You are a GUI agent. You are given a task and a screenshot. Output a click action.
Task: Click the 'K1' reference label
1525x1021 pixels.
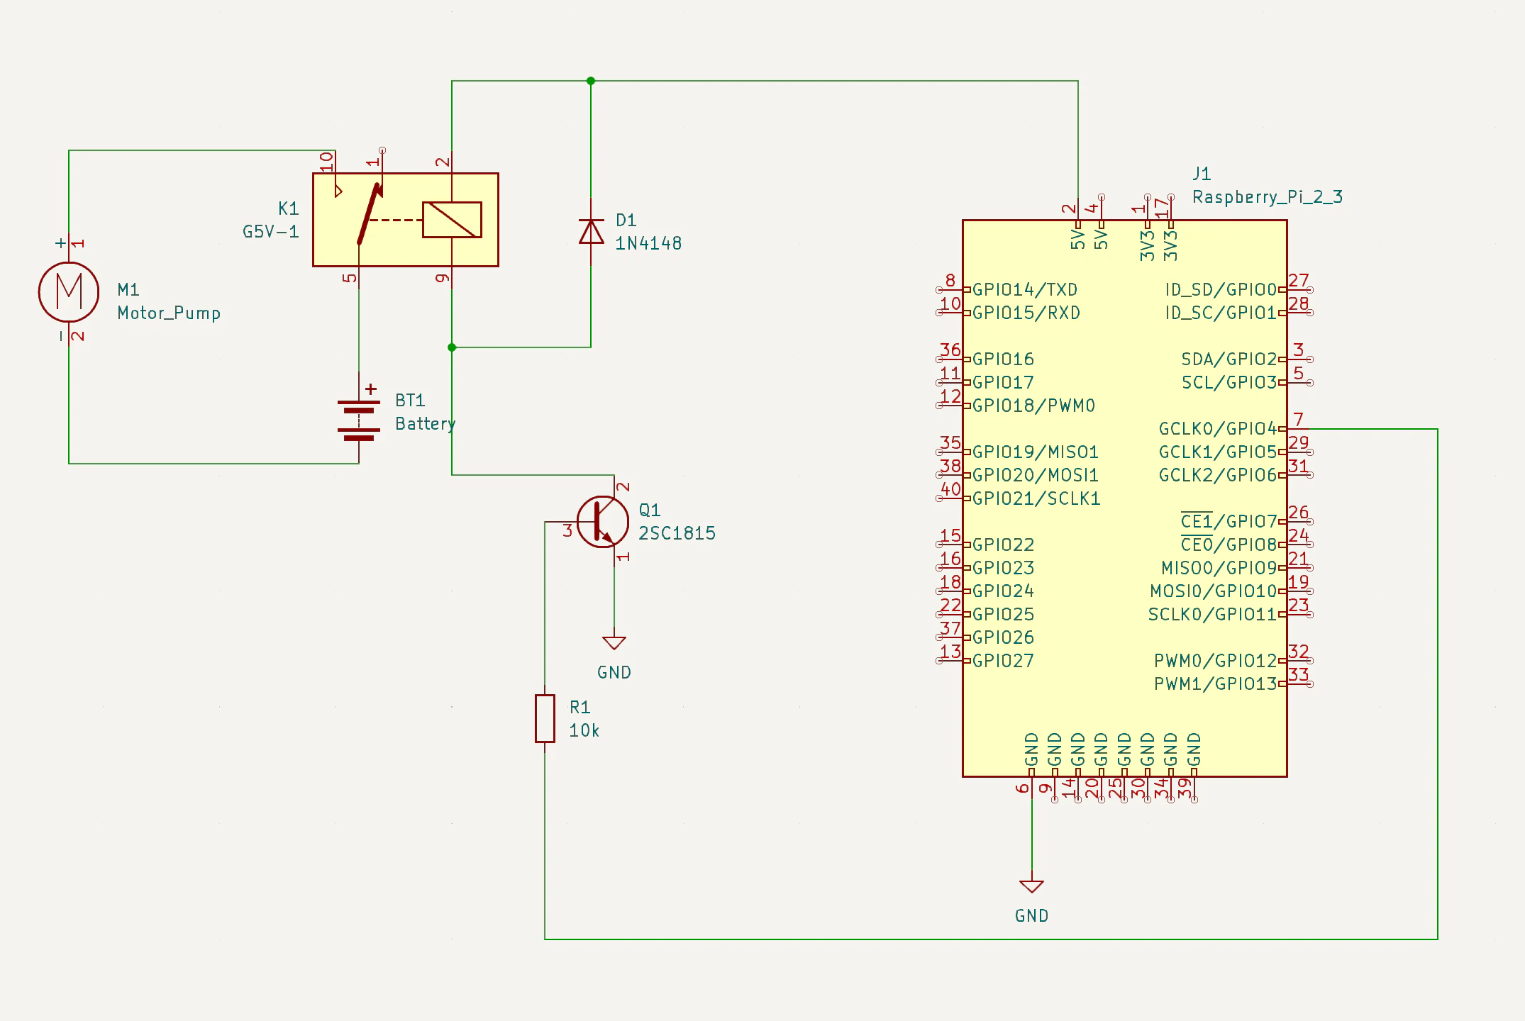[x=289, y=208]
